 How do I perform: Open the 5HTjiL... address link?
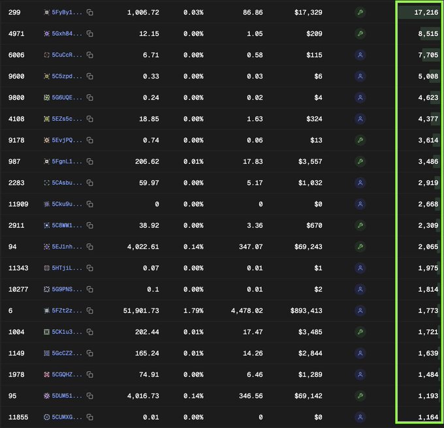tap(67, 268)
